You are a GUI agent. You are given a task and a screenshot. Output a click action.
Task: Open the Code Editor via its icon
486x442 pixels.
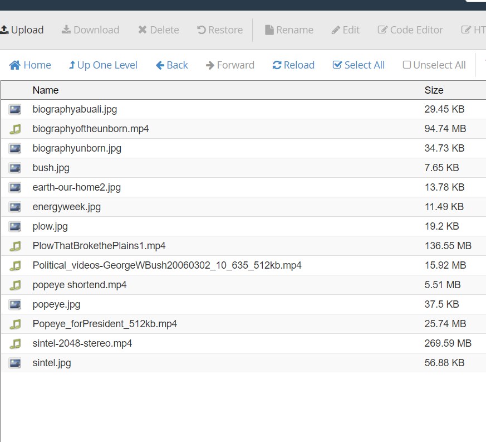382,30
